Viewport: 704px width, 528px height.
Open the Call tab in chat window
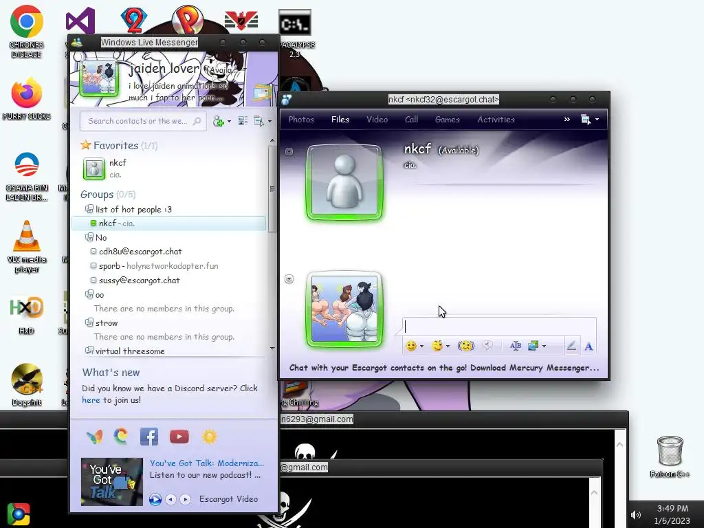click(411, 120)
